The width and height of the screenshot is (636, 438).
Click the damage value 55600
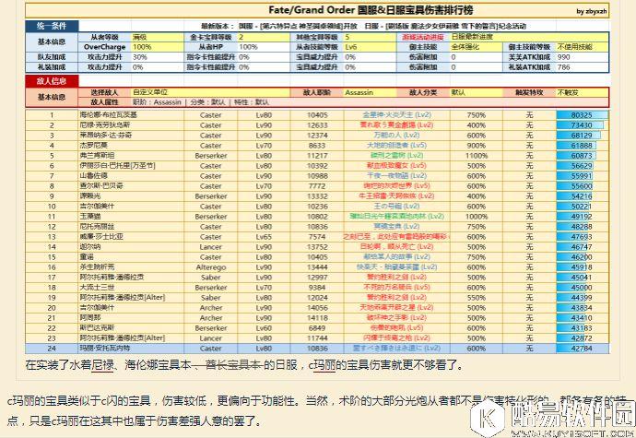[x=582, y=186]
